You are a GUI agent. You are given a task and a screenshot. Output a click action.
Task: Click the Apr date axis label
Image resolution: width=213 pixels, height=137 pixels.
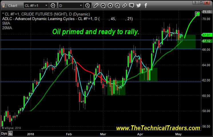point(140,134)
